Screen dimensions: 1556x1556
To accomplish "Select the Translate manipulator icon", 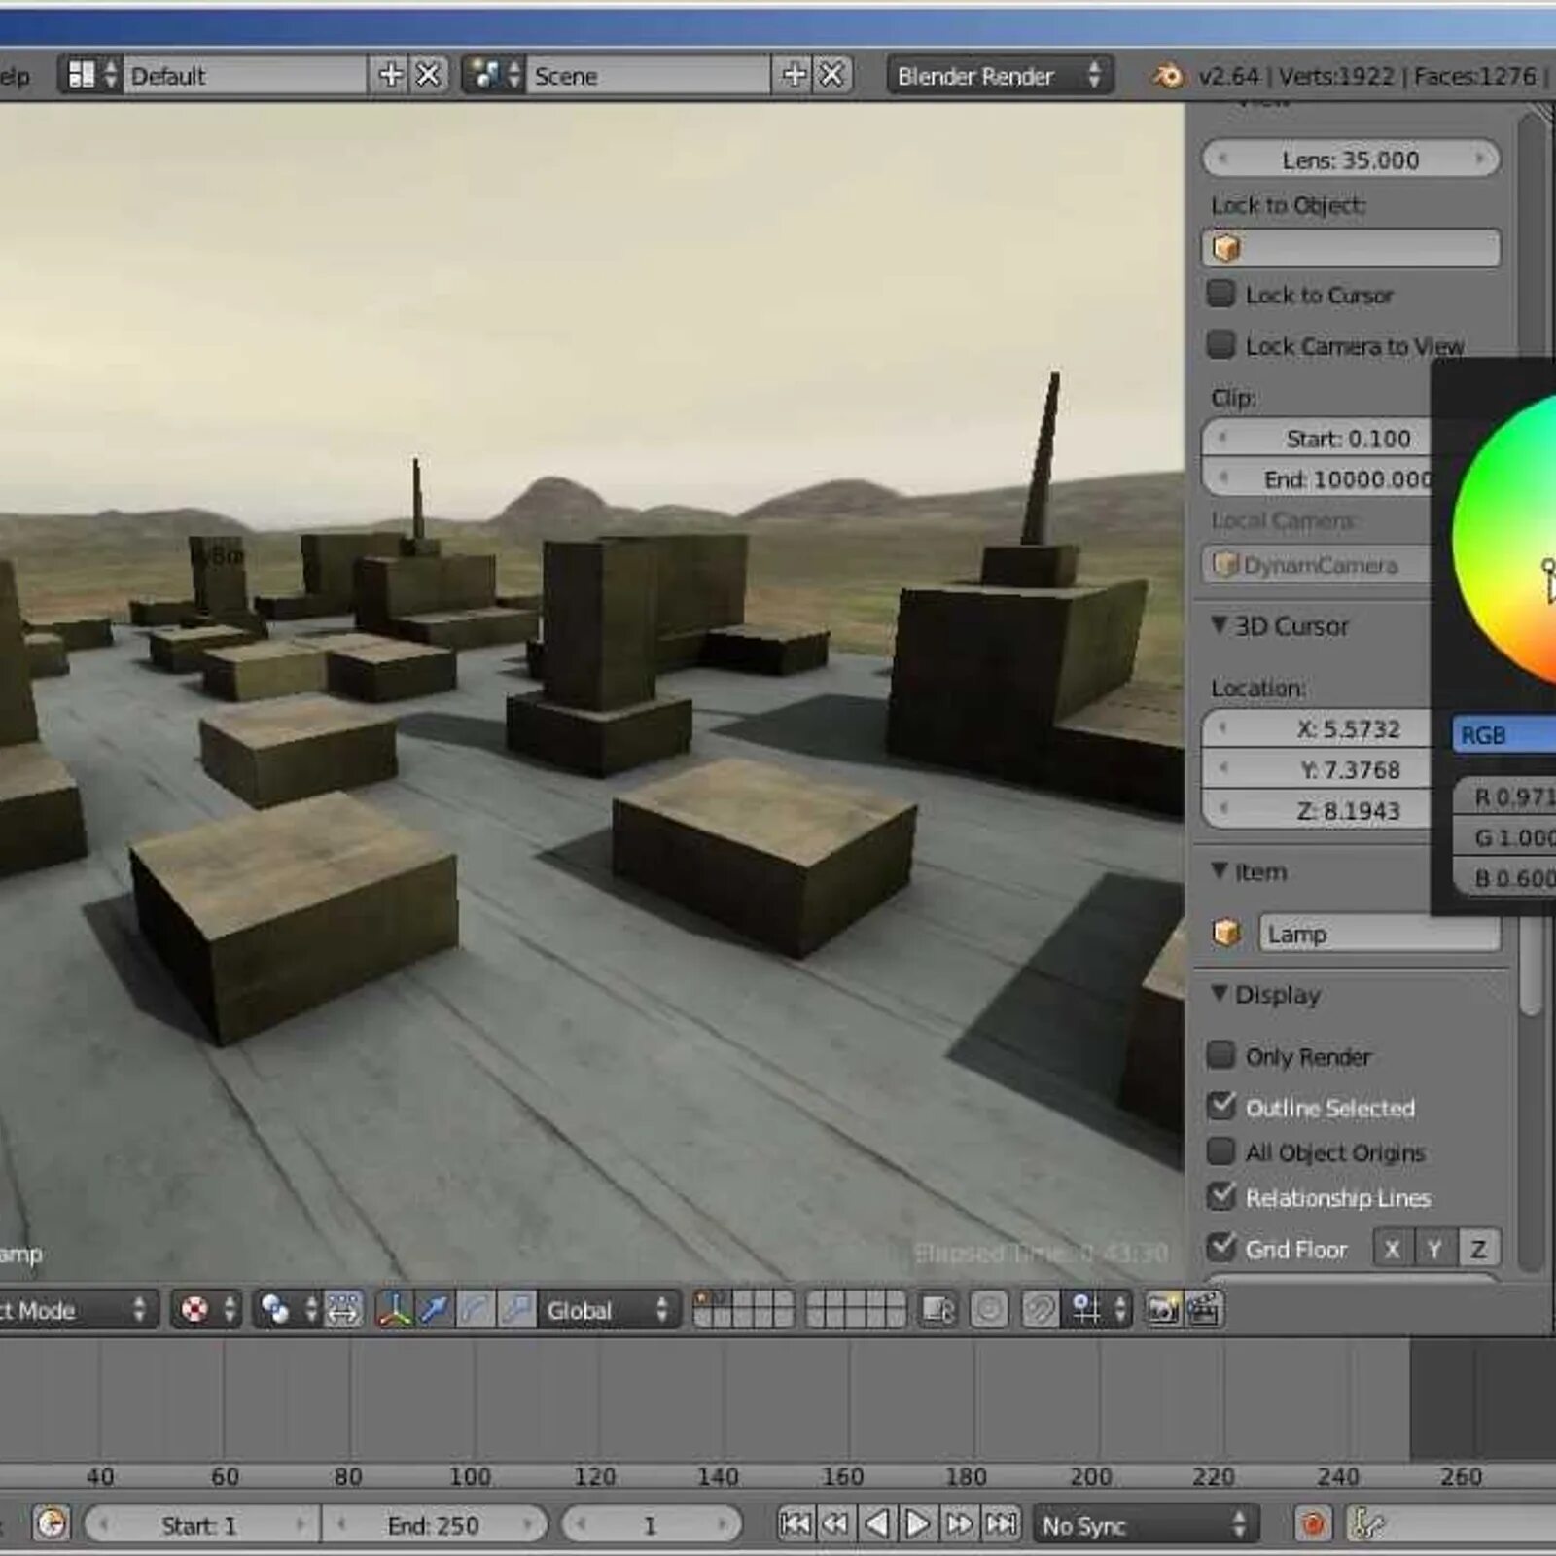I will [x=436, y=1311].
